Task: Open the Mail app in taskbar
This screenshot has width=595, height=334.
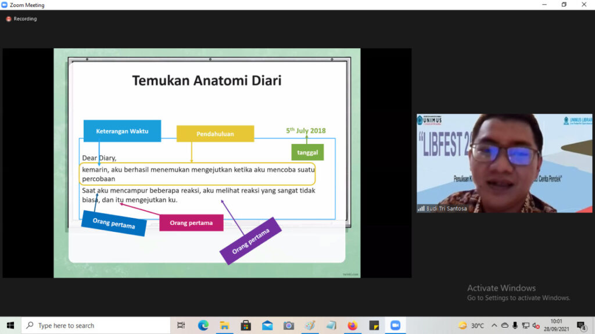Action: point(267,325)
